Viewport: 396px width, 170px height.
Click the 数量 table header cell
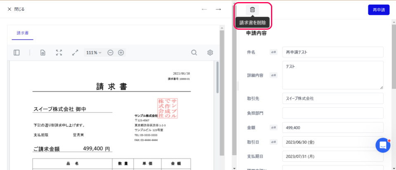(123, 163)
